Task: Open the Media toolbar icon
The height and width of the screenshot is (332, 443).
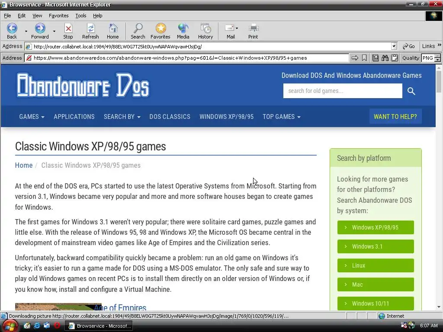Action: coord(183,28)
